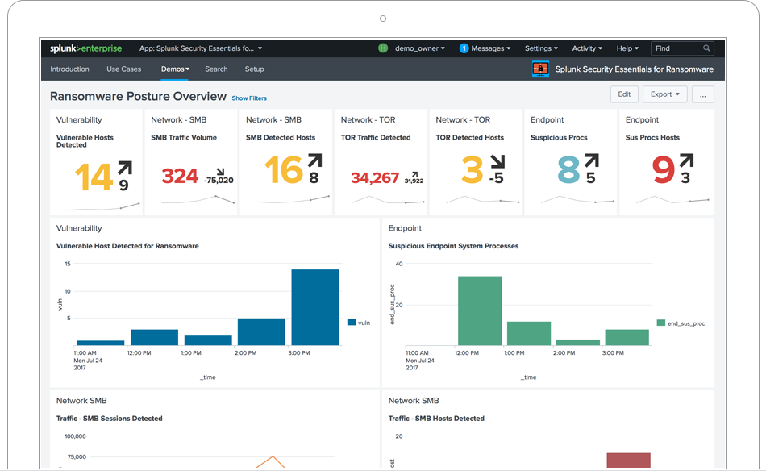Click the 1:00 PM bar in endpoint chart
The width and height of the screenshot is (766, 471).
(x=529, y=333)
